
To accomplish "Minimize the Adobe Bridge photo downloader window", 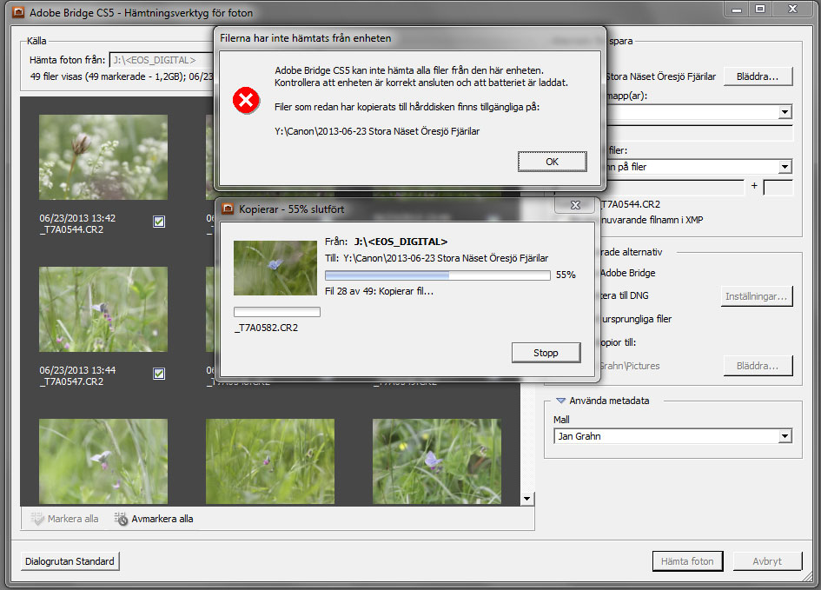I will pos(737,9).
